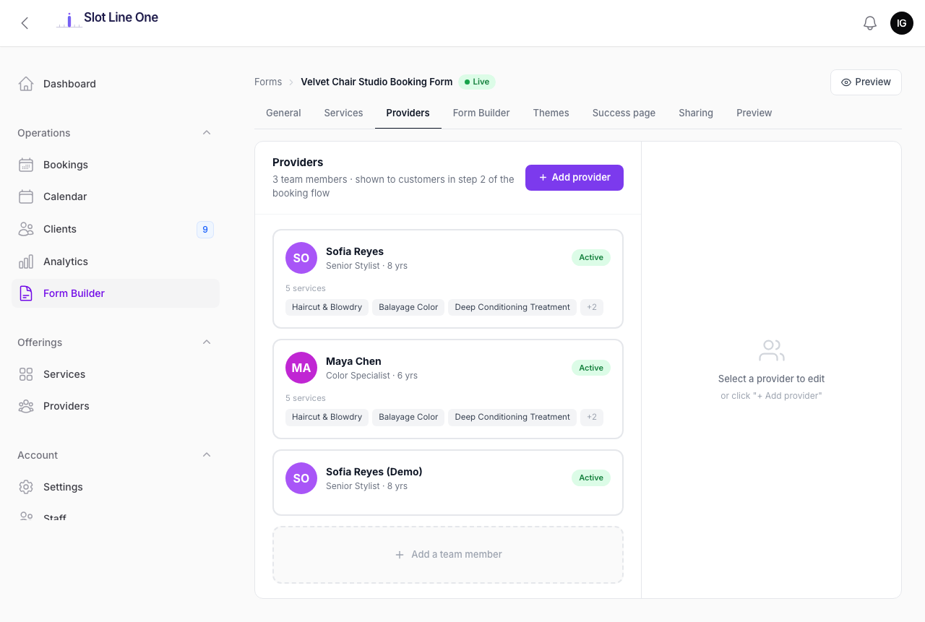This screenshot has height=622, width=925.
Task: Go back using the top-left arrow
Action: pyautogui.click(x=25, y=23)
